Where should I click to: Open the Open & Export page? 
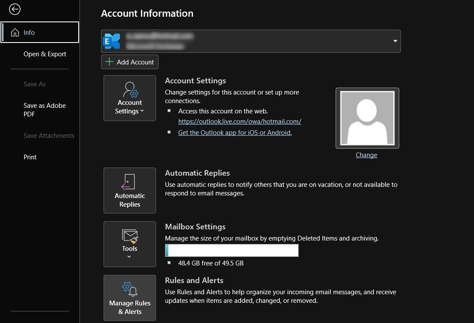coord(45,54)
